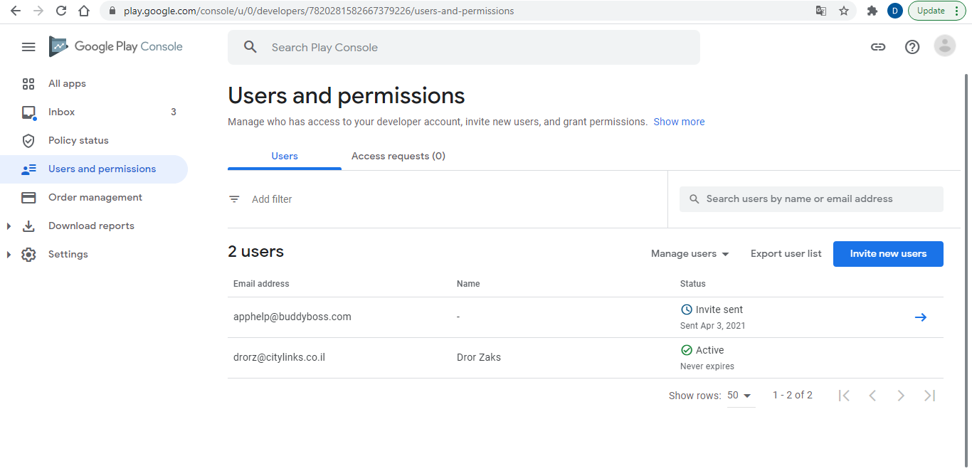This screenshot has width=972, height=471.
Task: Open the browser extensions puzzle icon
Action: [x=872, y=11]
